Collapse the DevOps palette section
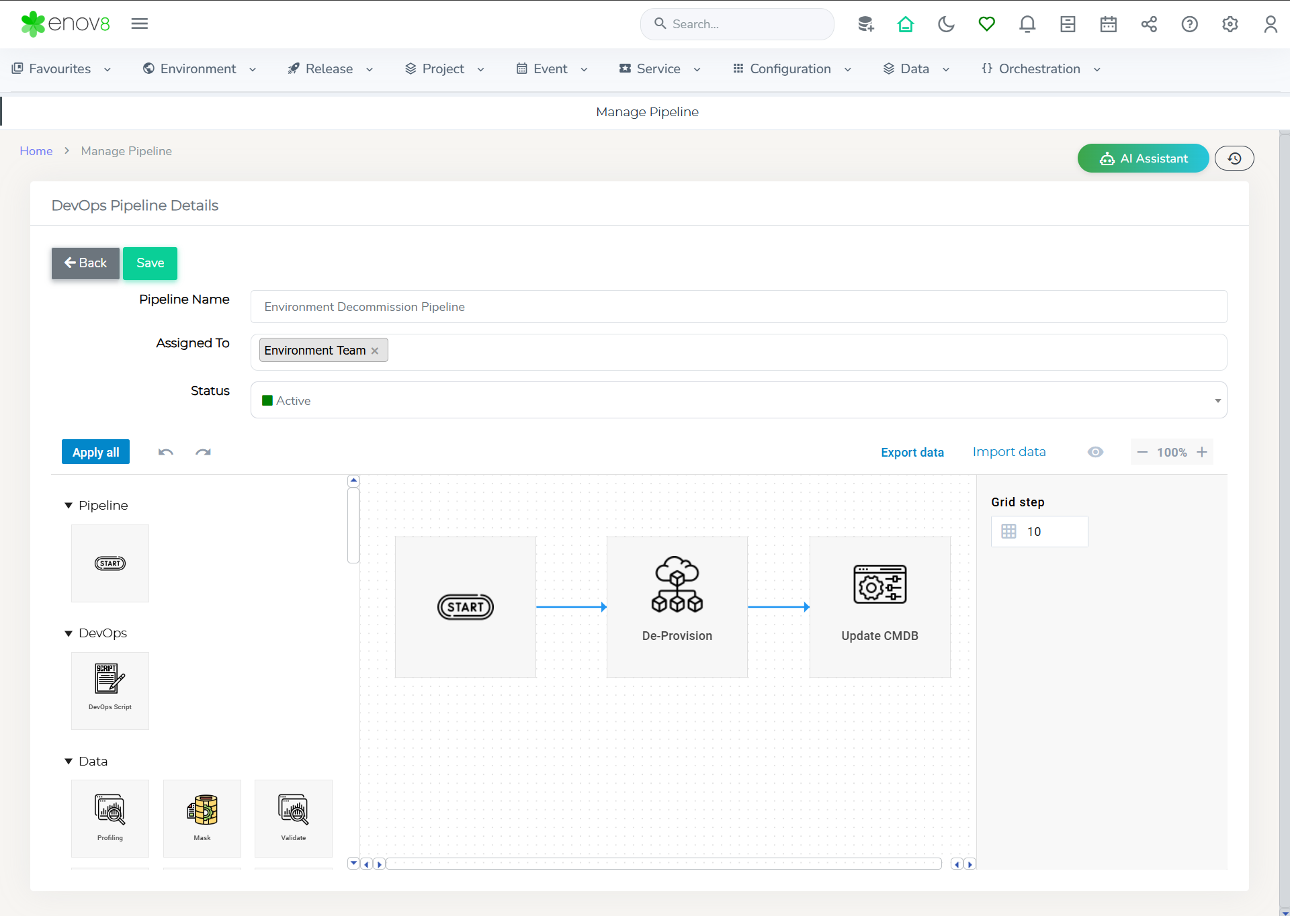 click(69, 633)
